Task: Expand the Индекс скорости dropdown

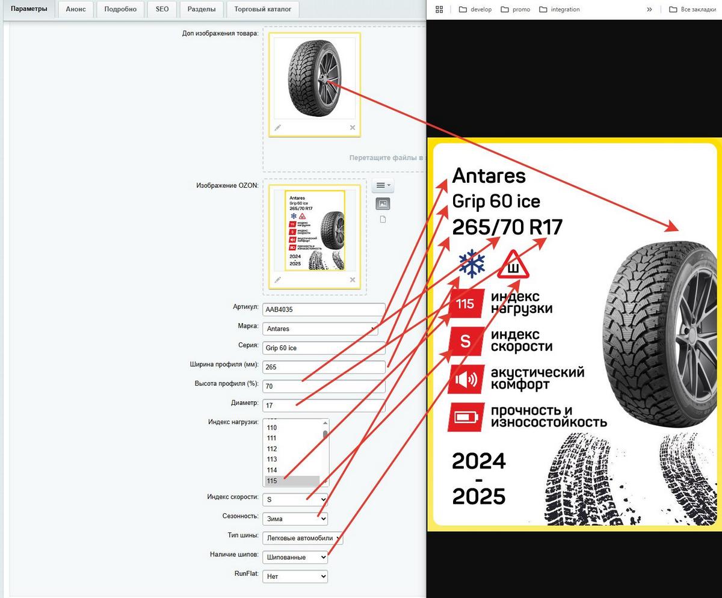Action: point(295,499)
